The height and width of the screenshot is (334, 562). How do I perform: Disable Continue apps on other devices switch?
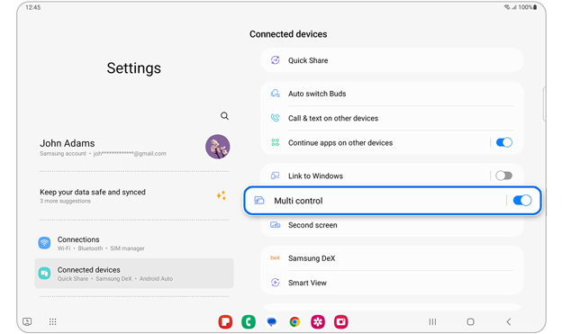(x=504, y=142)
